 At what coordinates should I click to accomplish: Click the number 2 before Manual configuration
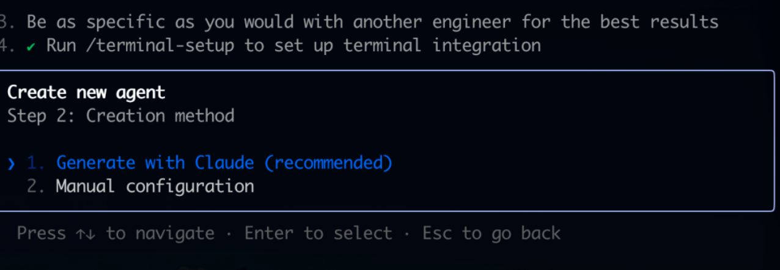click(x=37, y=186)
